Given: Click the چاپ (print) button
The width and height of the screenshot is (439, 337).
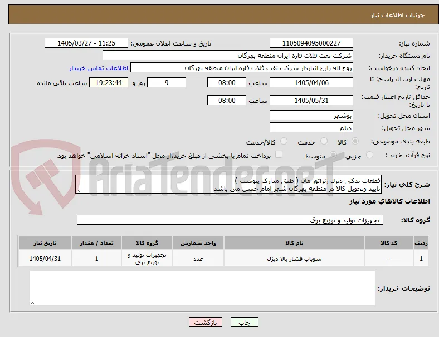Looking at the screenshot, I should click(x=244, y=322).
